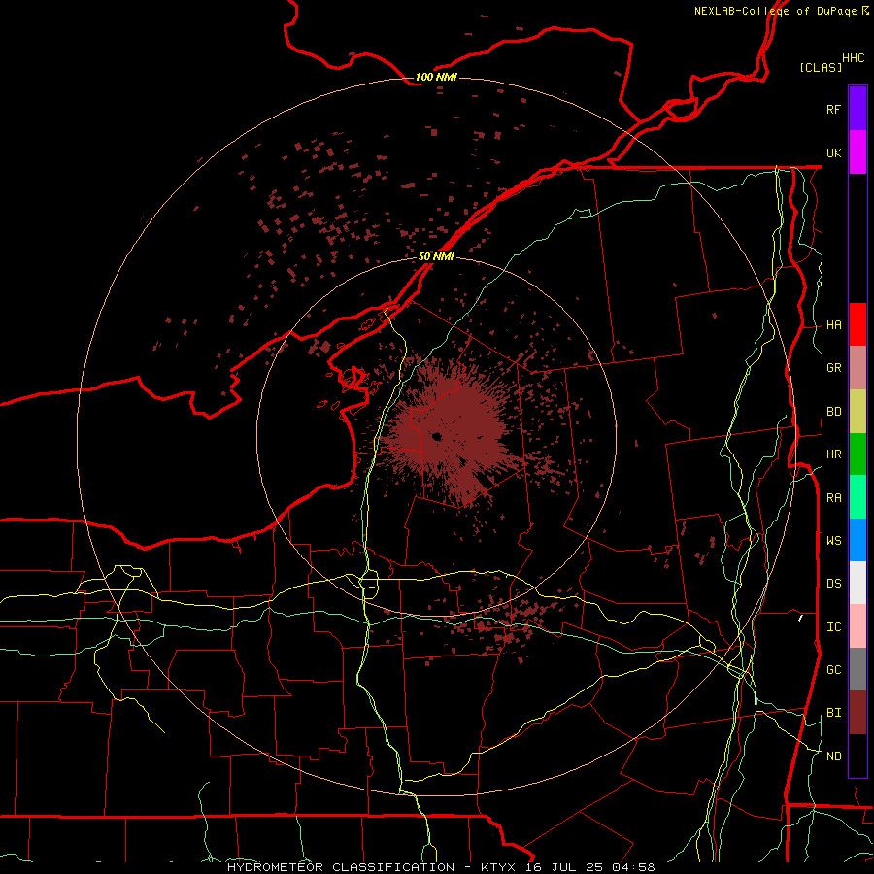Click the UK legend label
Screen dimensions: 874x874
click(834, 152)
